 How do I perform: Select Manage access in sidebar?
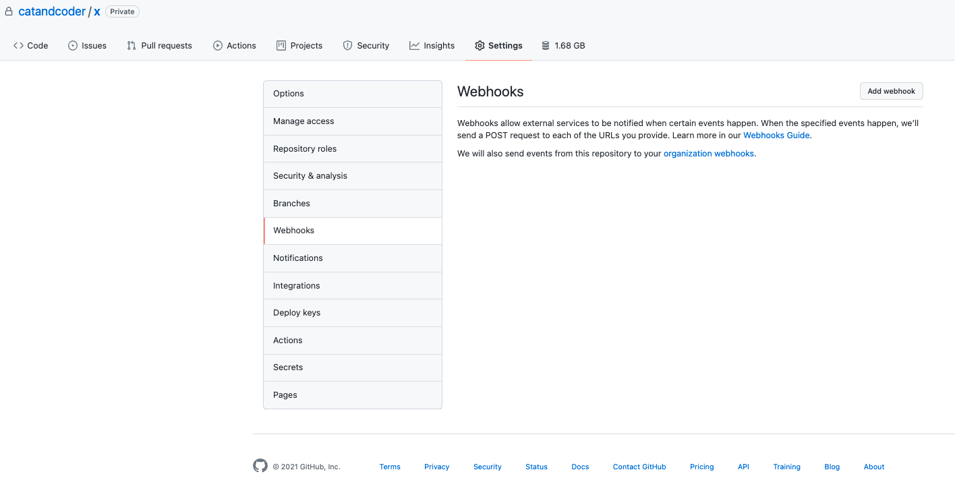coord(303,121)
